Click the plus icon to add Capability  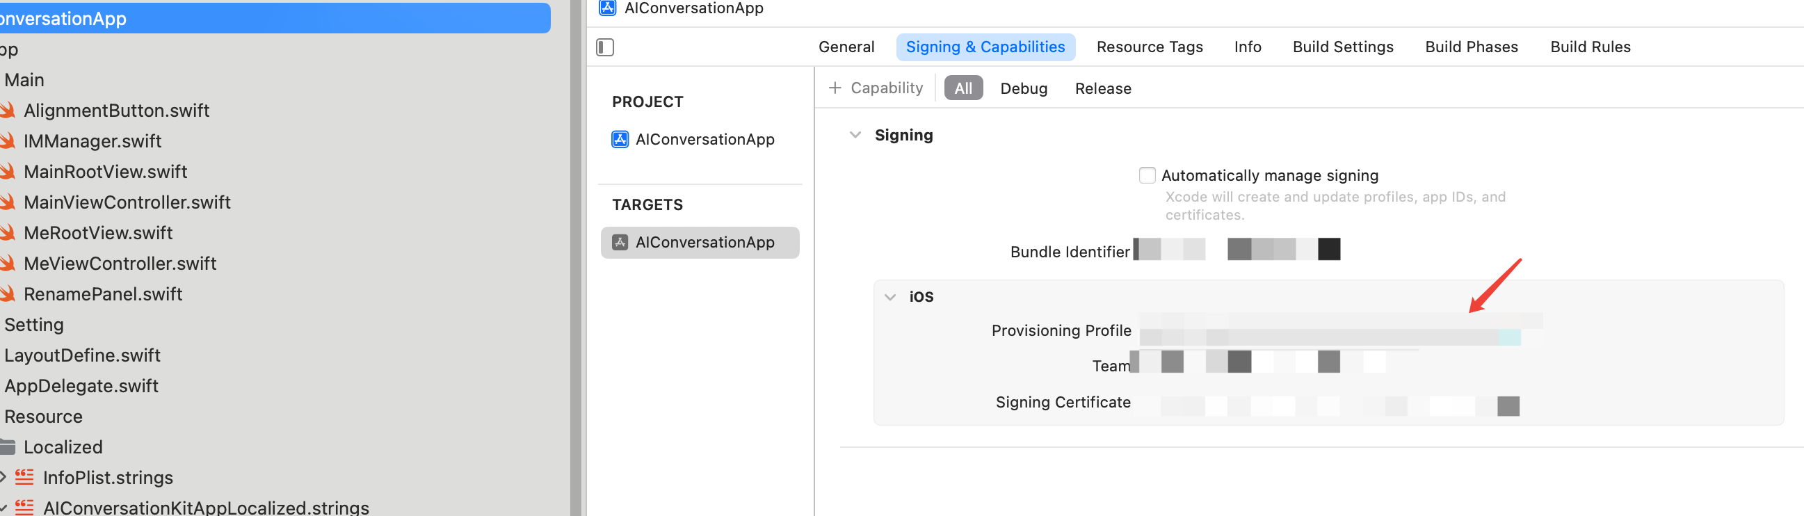pyautogui.click(x=835, y=88)
